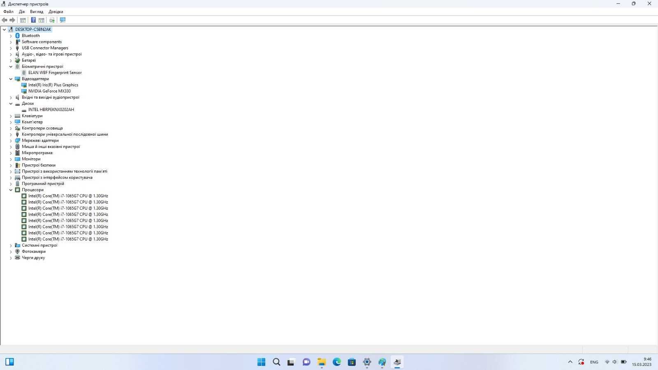The width and height of the screenshot is (658, 370).
Task: Select the Контролери сховища label
Action: point(42,128)
